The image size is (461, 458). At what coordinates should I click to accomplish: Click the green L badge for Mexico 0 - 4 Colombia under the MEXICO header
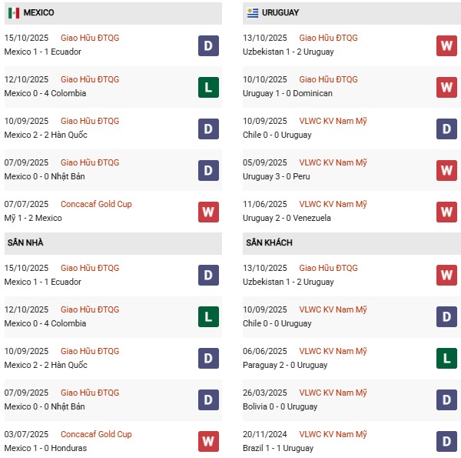tap(208, 87)
